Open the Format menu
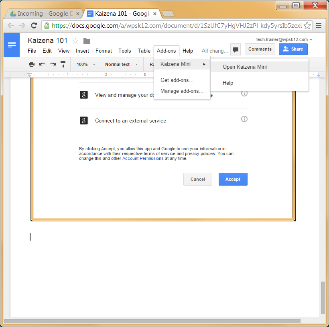This screenshot has height=327, width=329. [104, 51]
